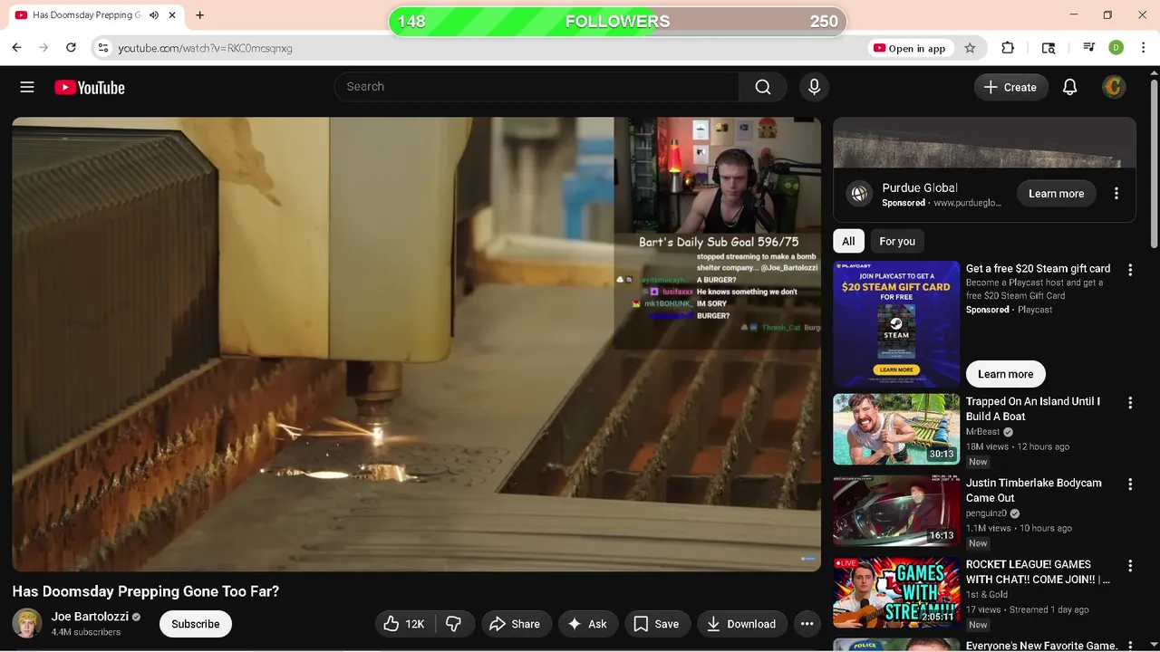Image resolution: width=1160 pixels, height=652 pixels.
Task: Click the Ask button
Action: pos(587,624)
